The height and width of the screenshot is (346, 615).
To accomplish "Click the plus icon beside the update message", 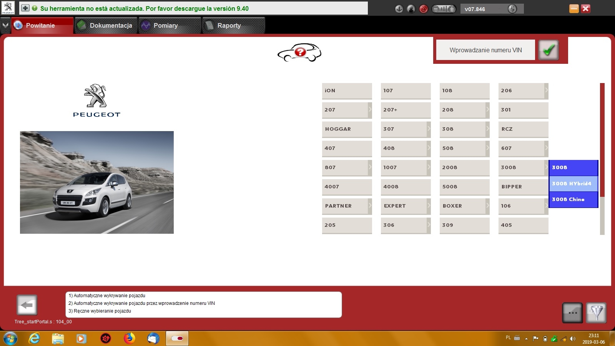I will click(25, 8).
